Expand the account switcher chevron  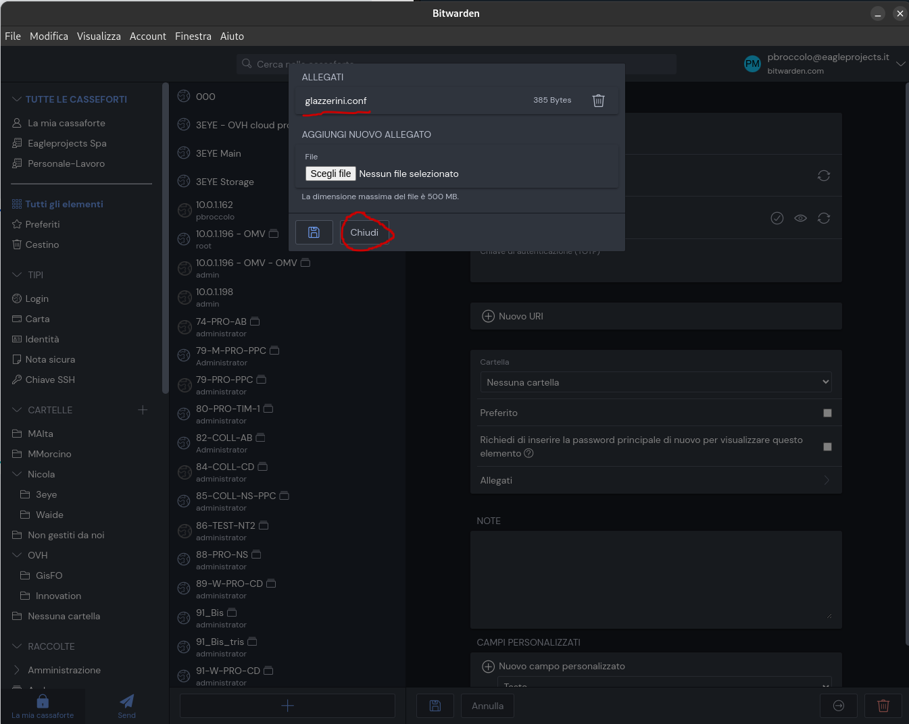(x=900, y=64)
